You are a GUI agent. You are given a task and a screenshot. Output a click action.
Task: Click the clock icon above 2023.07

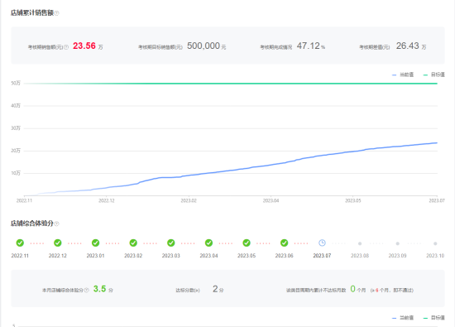pos(322,243)
